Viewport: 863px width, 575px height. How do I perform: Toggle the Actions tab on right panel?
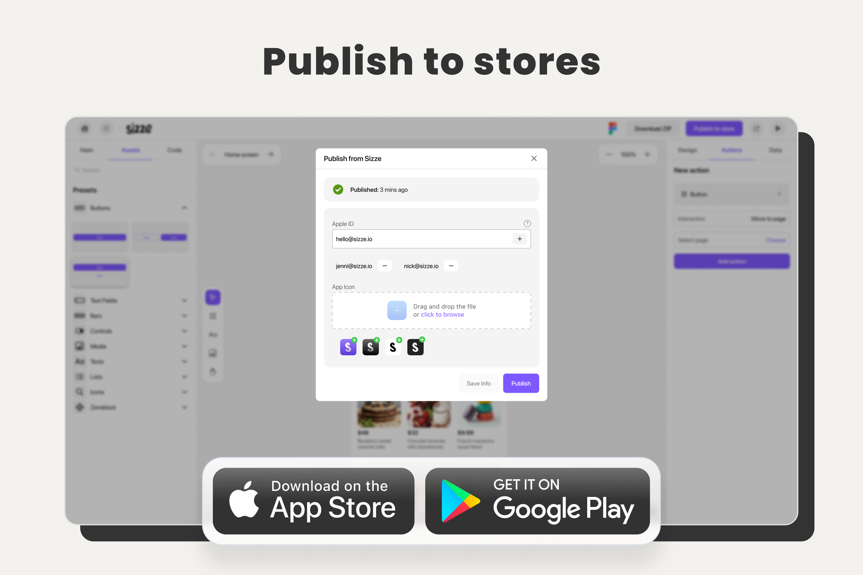[x=731, y=150]
